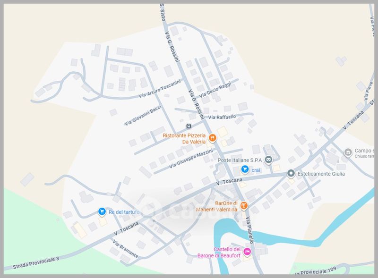Click the BarOne di Manenti Valentina label

[217, 206]
